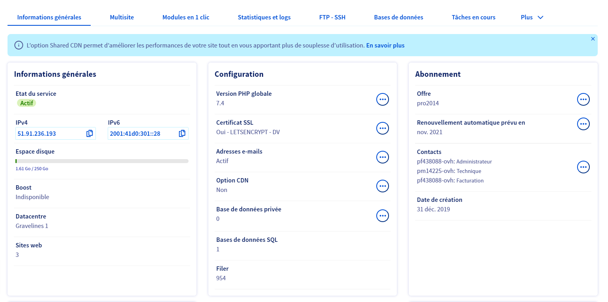Screen dimensions: 608x302
Task: Go to the FTP - SSH tab
Action: [332, 17]
